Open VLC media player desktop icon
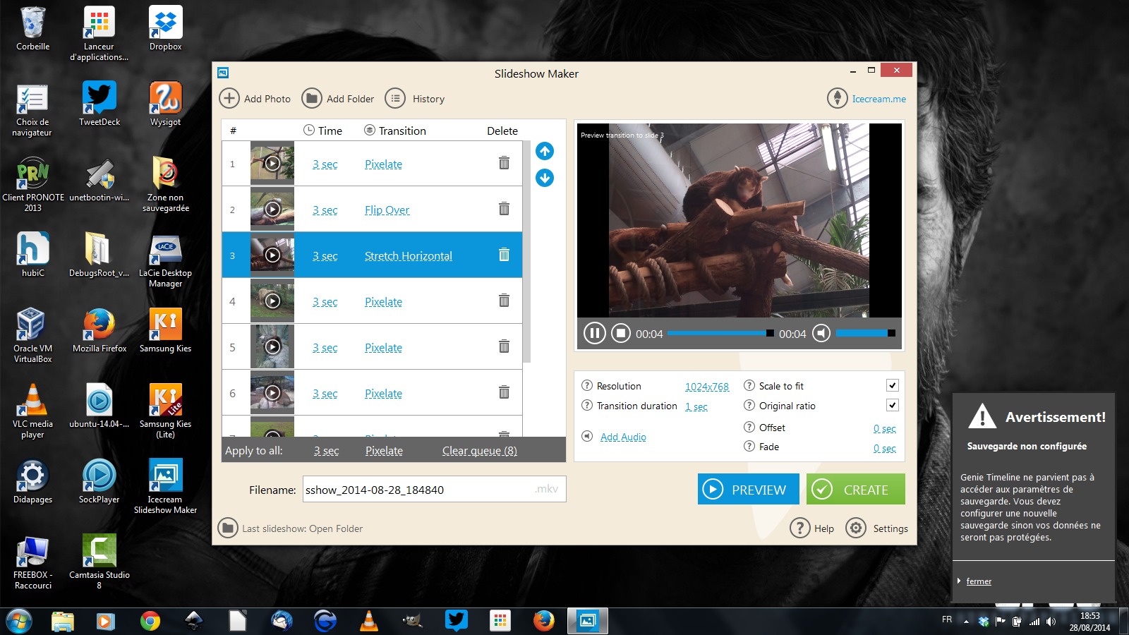The width and height of the screenshot is (1129, 635). [x=32, y=411]
